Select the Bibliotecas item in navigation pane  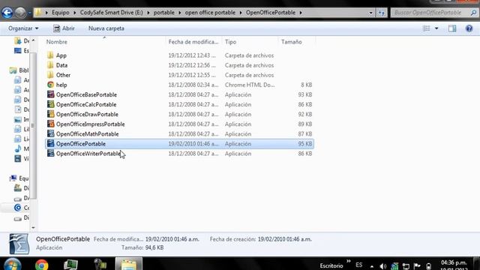(19, 70)
